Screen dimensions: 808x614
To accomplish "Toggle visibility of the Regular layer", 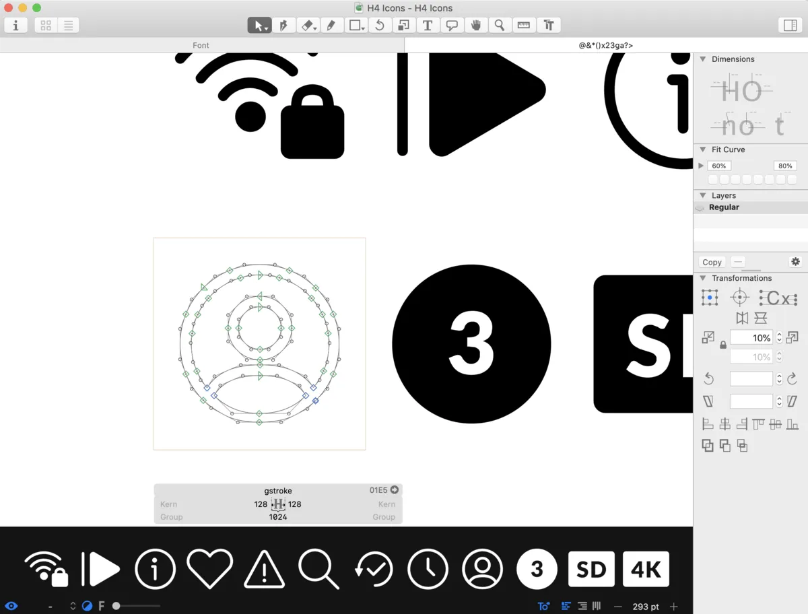I will (x=700, y=208).
